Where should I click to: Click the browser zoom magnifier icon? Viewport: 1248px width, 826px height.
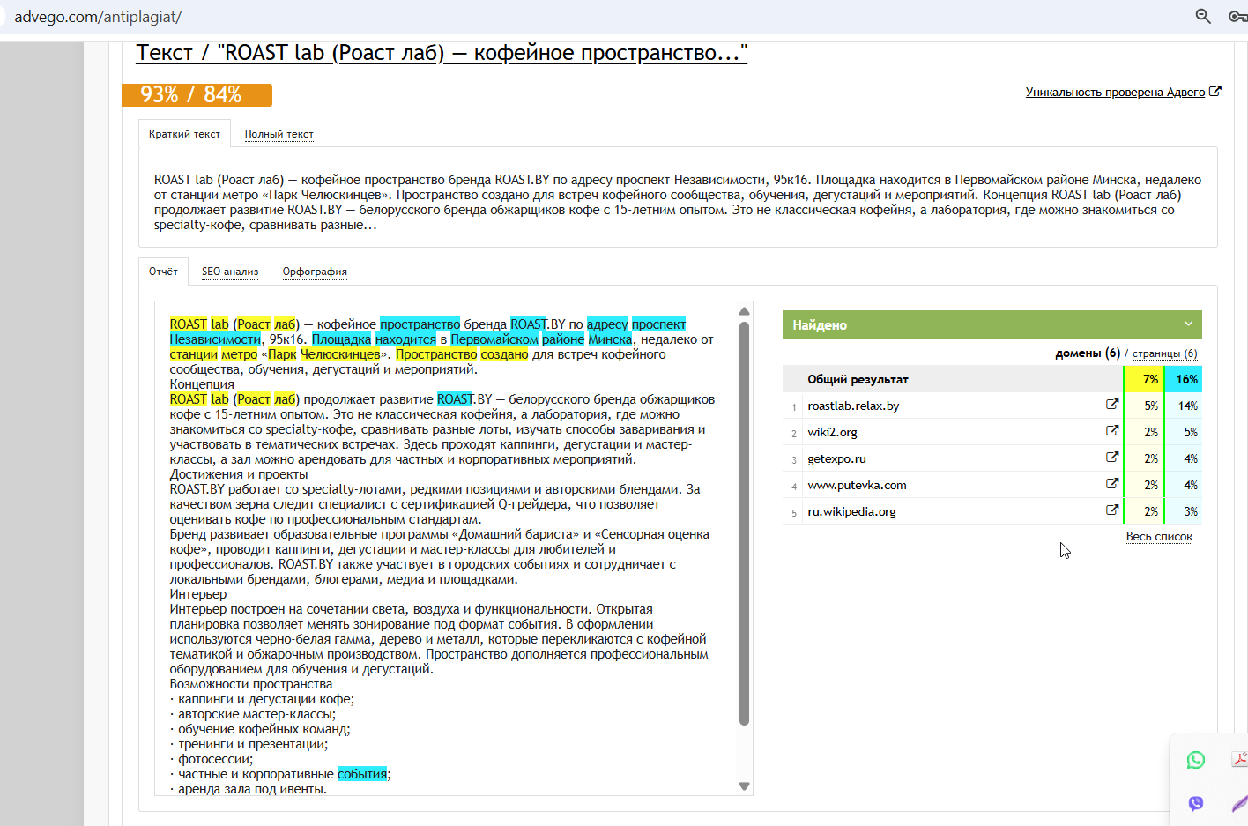pyautogui.click(x=1203, y=16)
